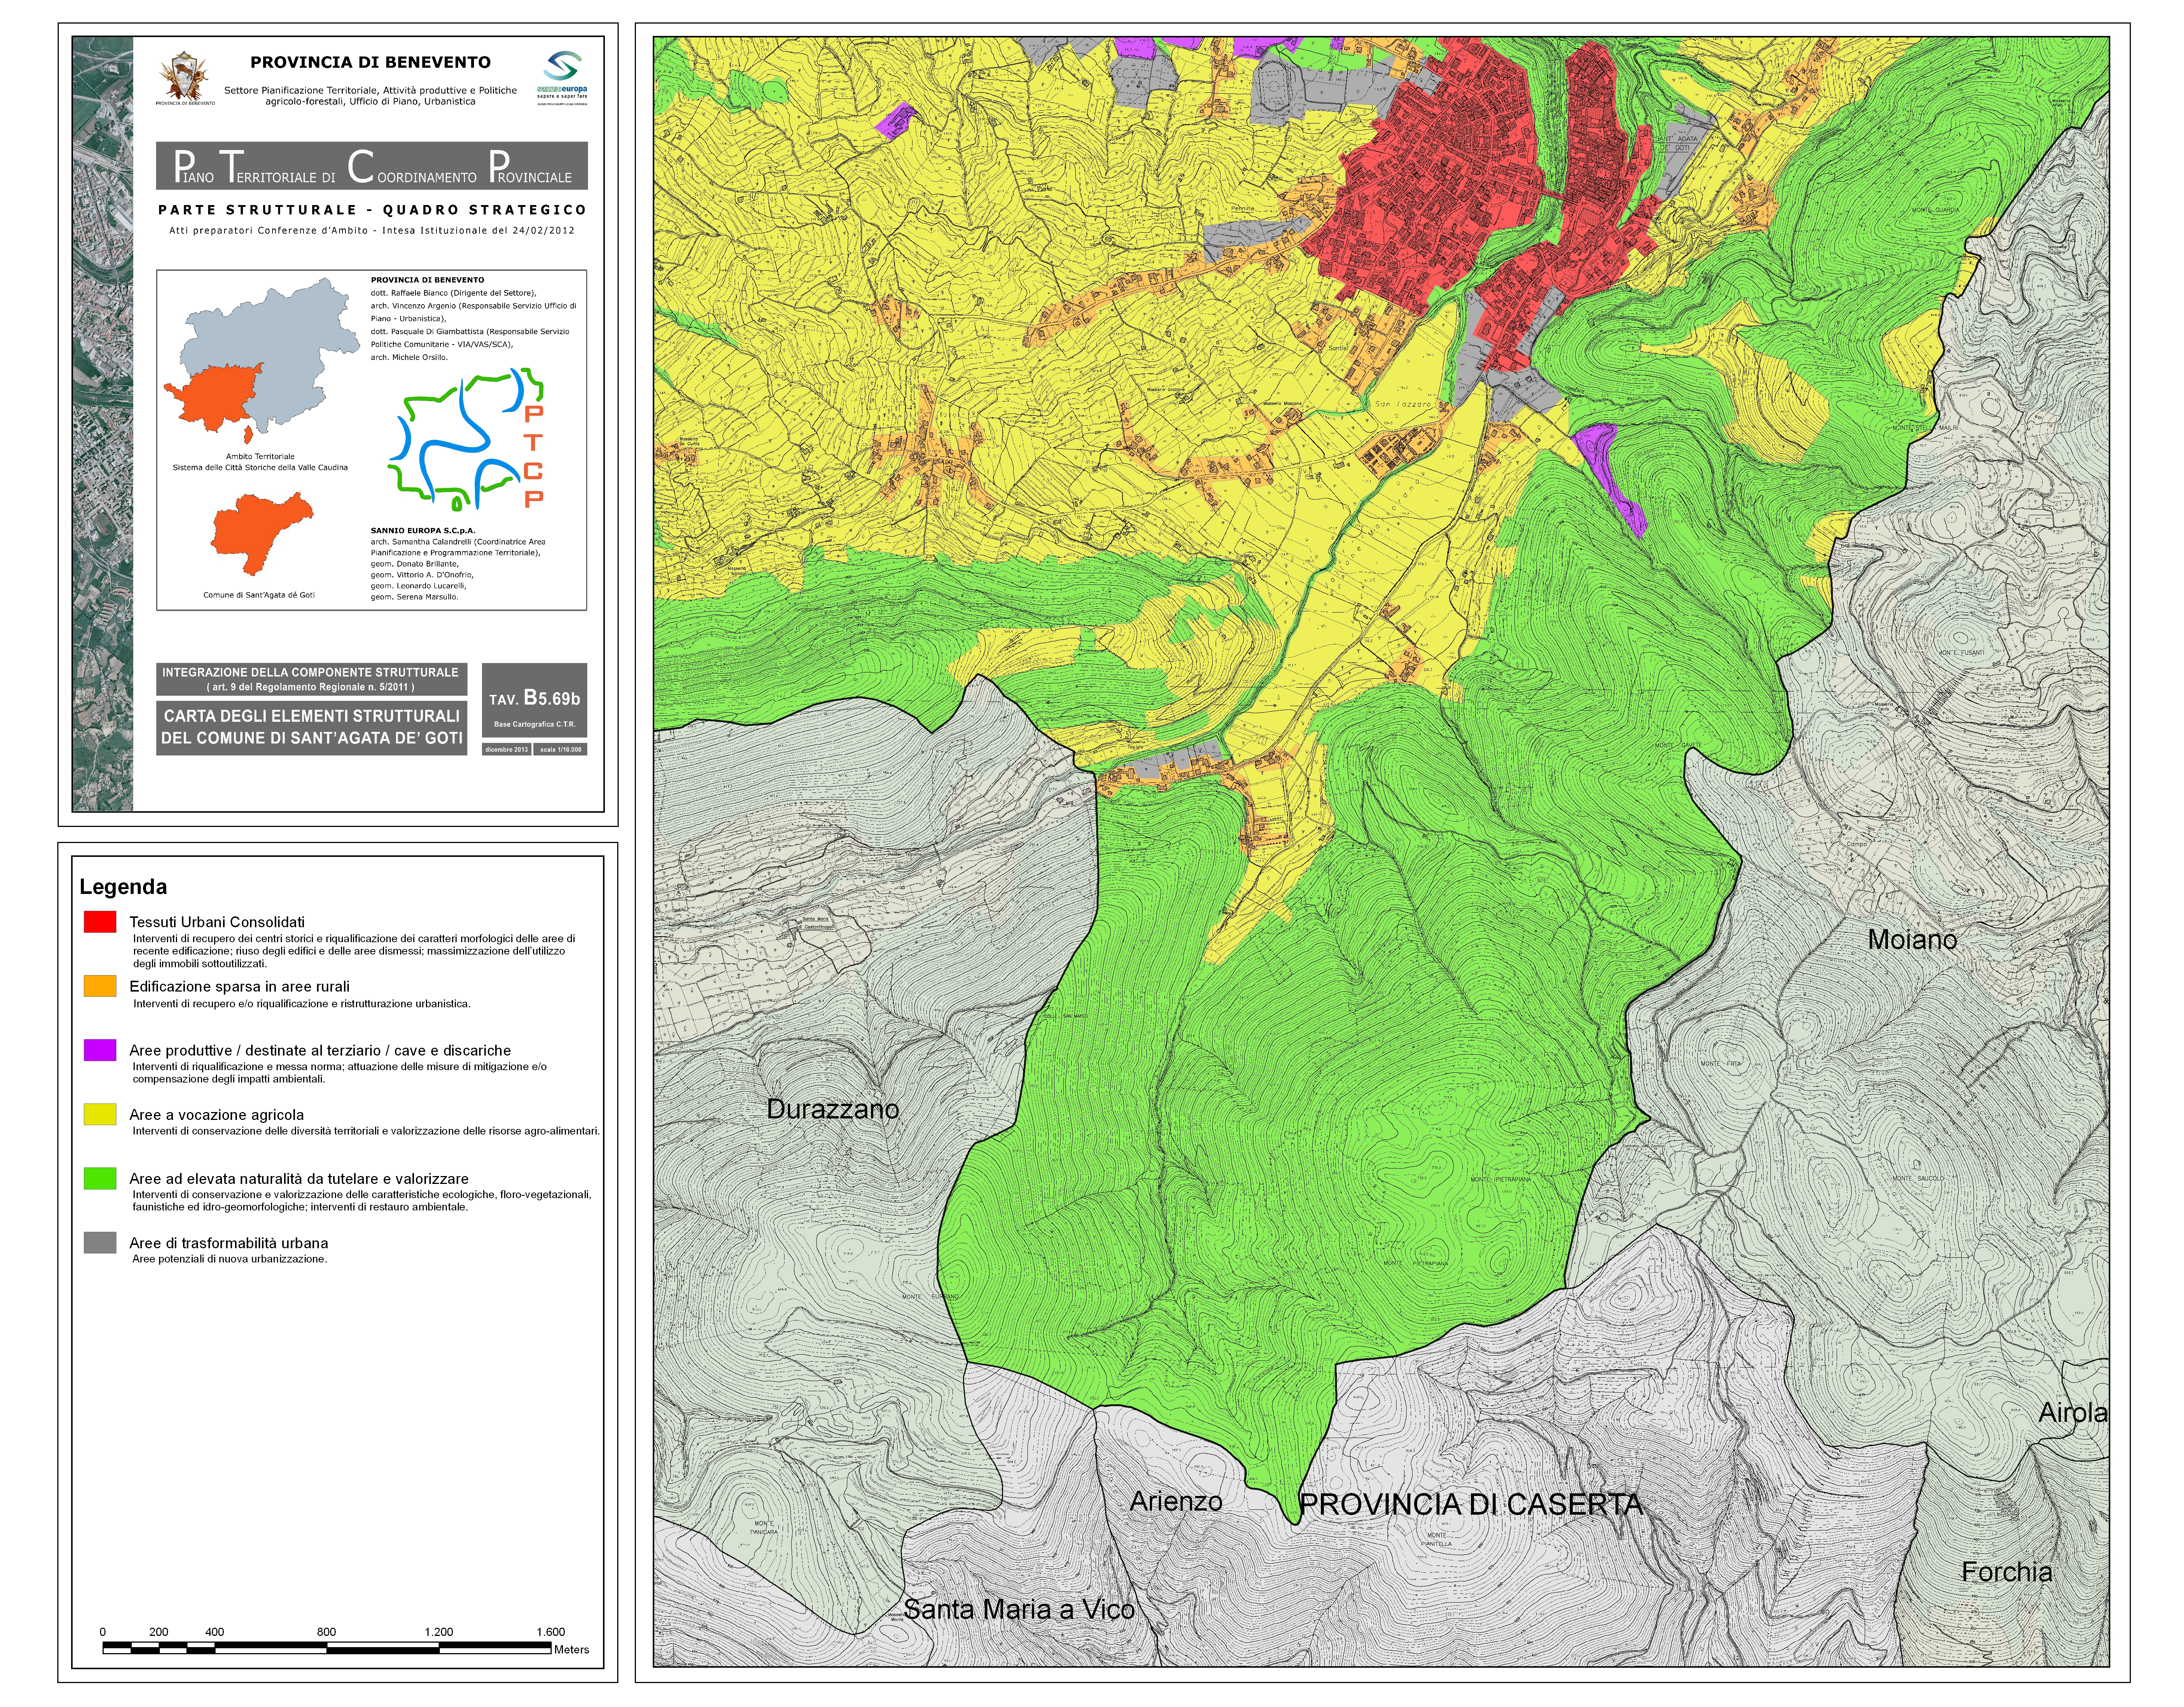Click the 'Meters' scale unit label
This screenshot has height=1707, width=2184.
(571, 1650)
